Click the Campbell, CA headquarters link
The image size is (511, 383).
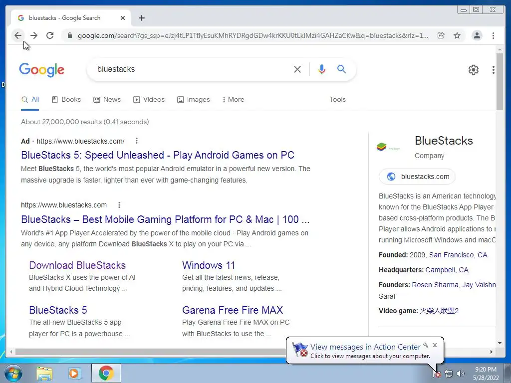447,270
